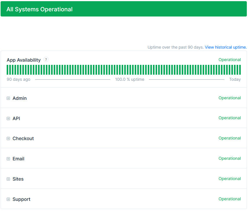Click the Operational status for App Availability
This screenshot has width=248, height=211.
click(230, 60)
